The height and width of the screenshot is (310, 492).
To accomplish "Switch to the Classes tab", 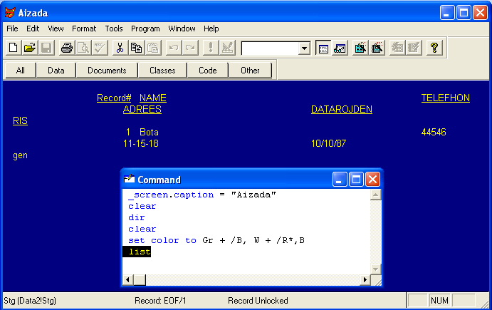I will point(162,71).
